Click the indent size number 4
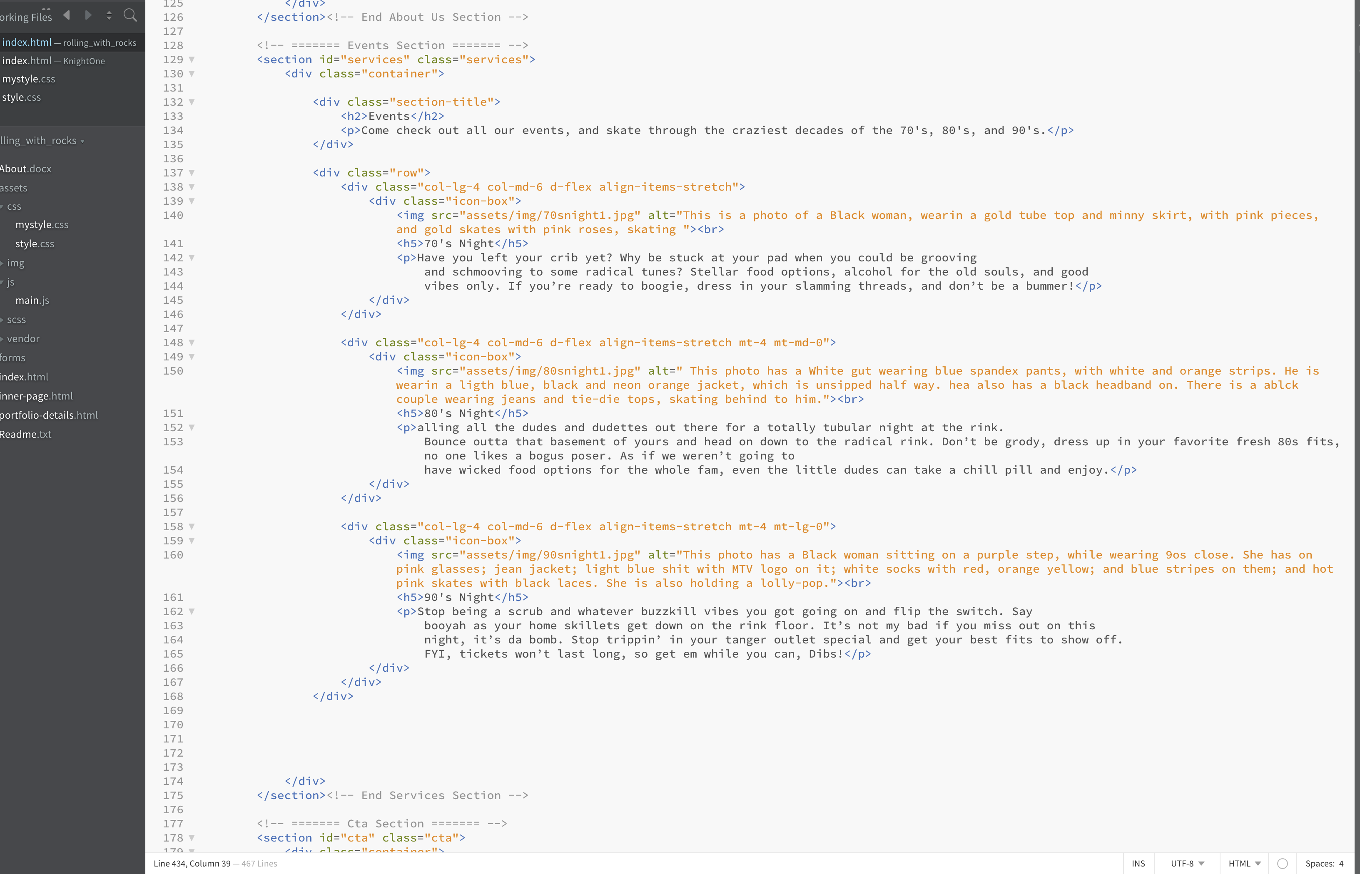 click(1341, 863)
